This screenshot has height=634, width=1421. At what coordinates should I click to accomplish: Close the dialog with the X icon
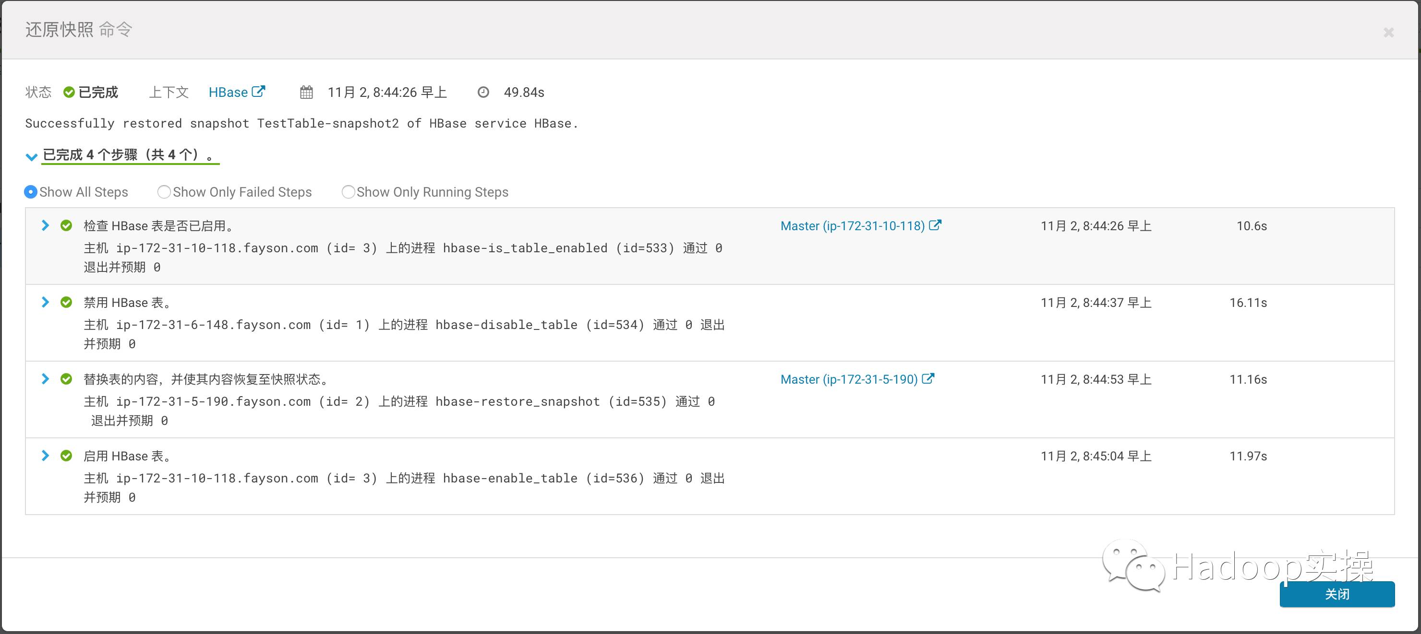coord(1388,33)
